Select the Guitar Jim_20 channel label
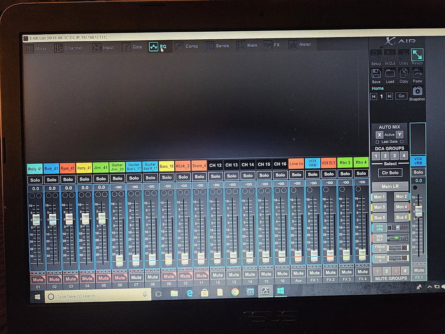 [117, 167]
